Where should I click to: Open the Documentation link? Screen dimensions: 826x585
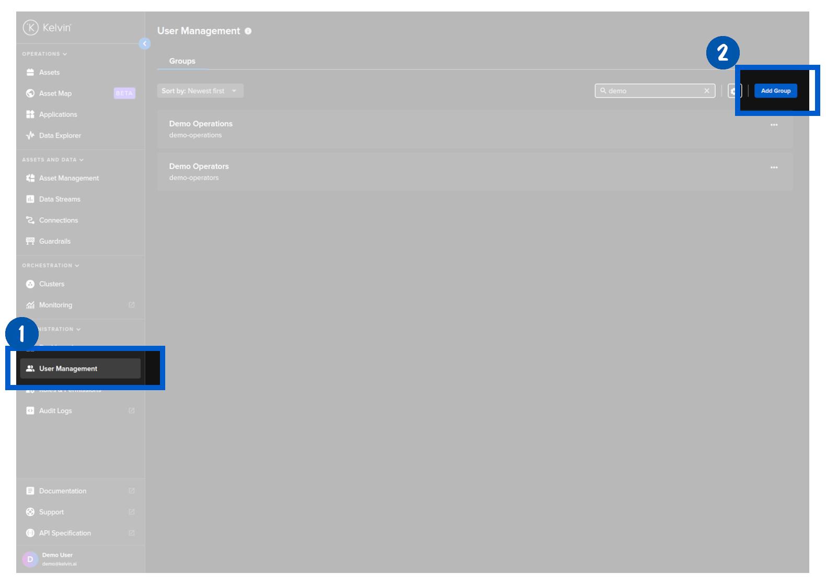pos(63,491)
